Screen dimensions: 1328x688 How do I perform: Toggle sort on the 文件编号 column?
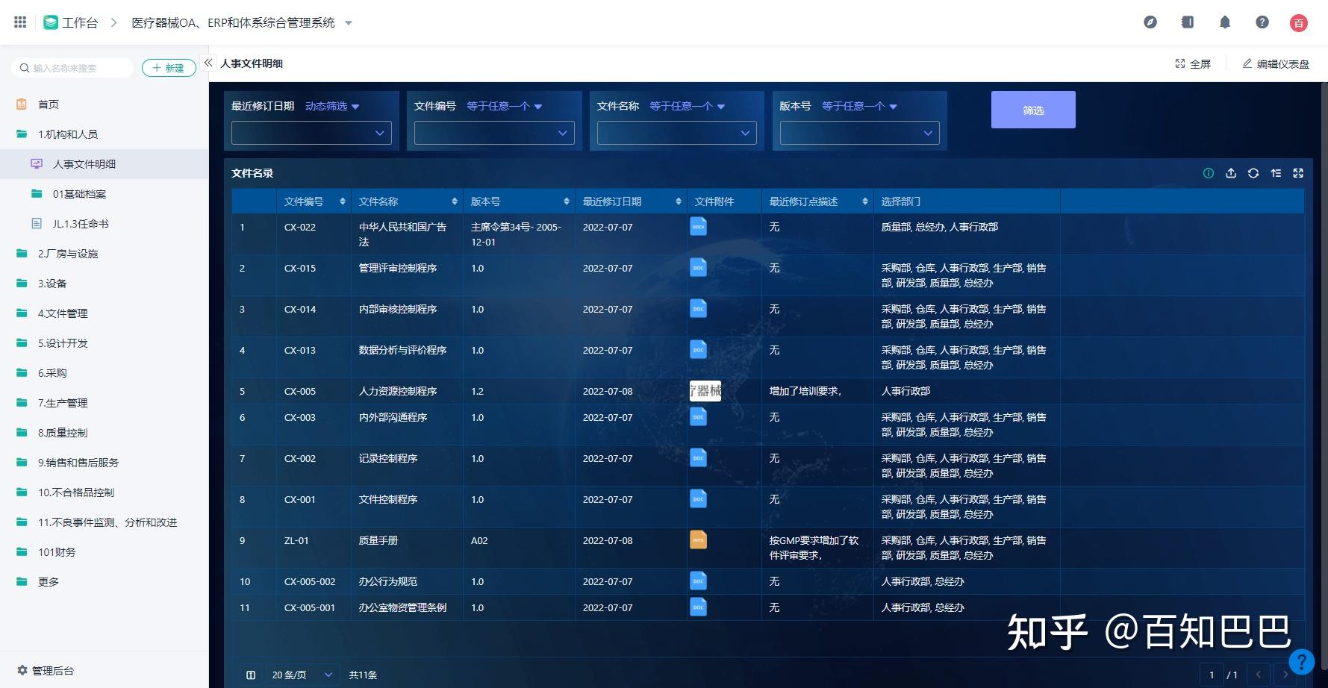[343, 201]
